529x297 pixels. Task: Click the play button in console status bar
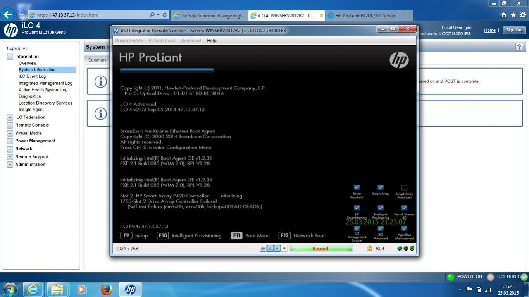point(277,249)
